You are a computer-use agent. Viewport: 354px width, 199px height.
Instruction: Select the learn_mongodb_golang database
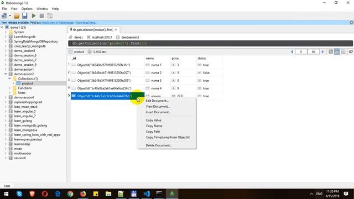point(30,125)
